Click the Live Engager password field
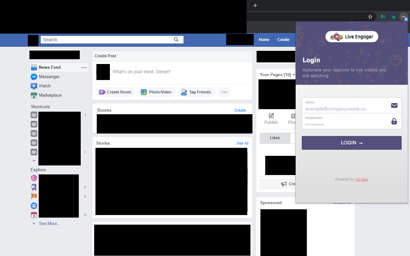The image size is (410, 256). (x=352, y=121)
